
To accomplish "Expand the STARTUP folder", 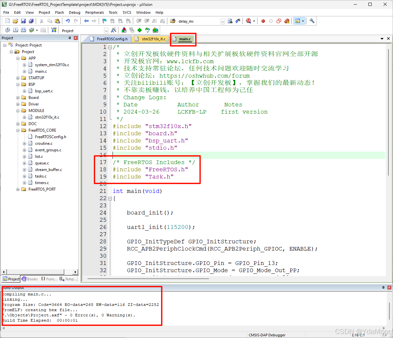I will click(18, 78).
